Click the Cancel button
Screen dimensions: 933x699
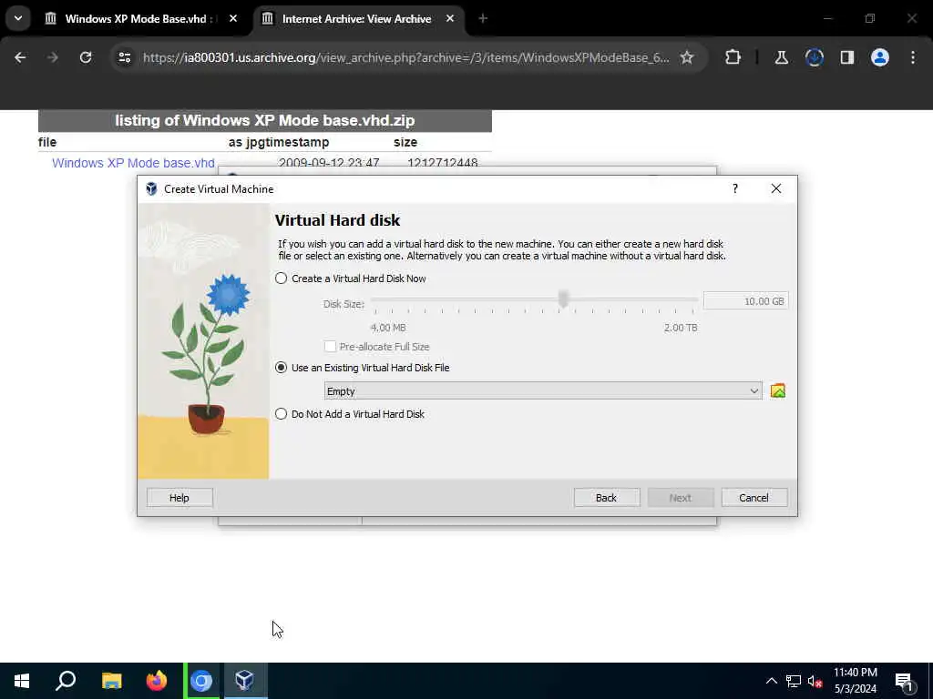pos(754,498)
